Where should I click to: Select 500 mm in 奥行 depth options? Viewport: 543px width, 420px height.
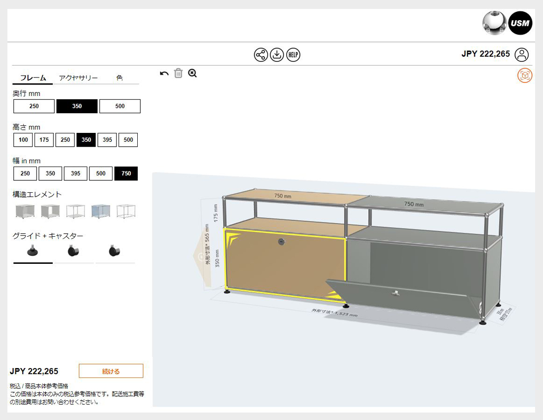coord(120,106)
